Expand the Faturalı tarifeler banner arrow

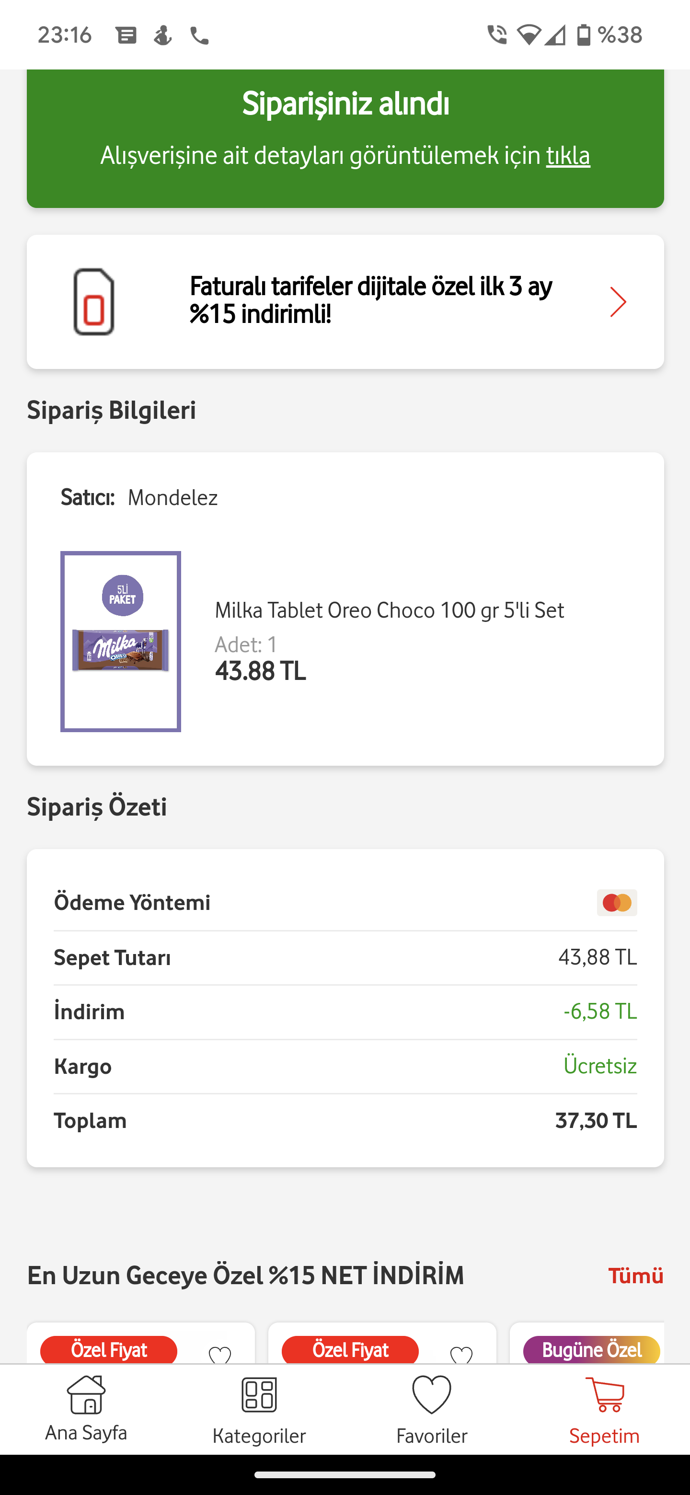pyautogui.click(x=618, y=302)
